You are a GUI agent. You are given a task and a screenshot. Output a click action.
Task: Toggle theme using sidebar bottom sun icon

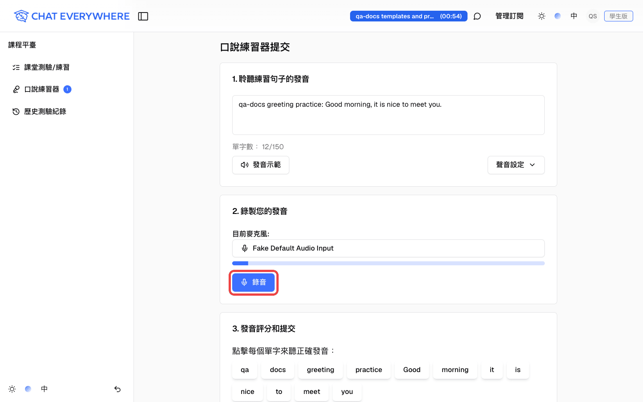coord(12,389)
